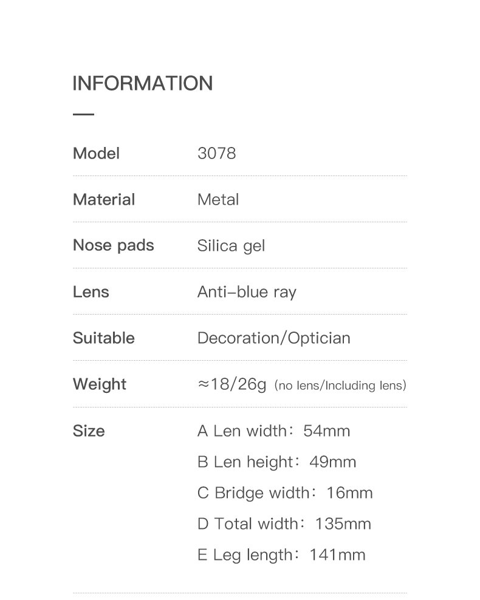Click the Silica gel value

231,246
